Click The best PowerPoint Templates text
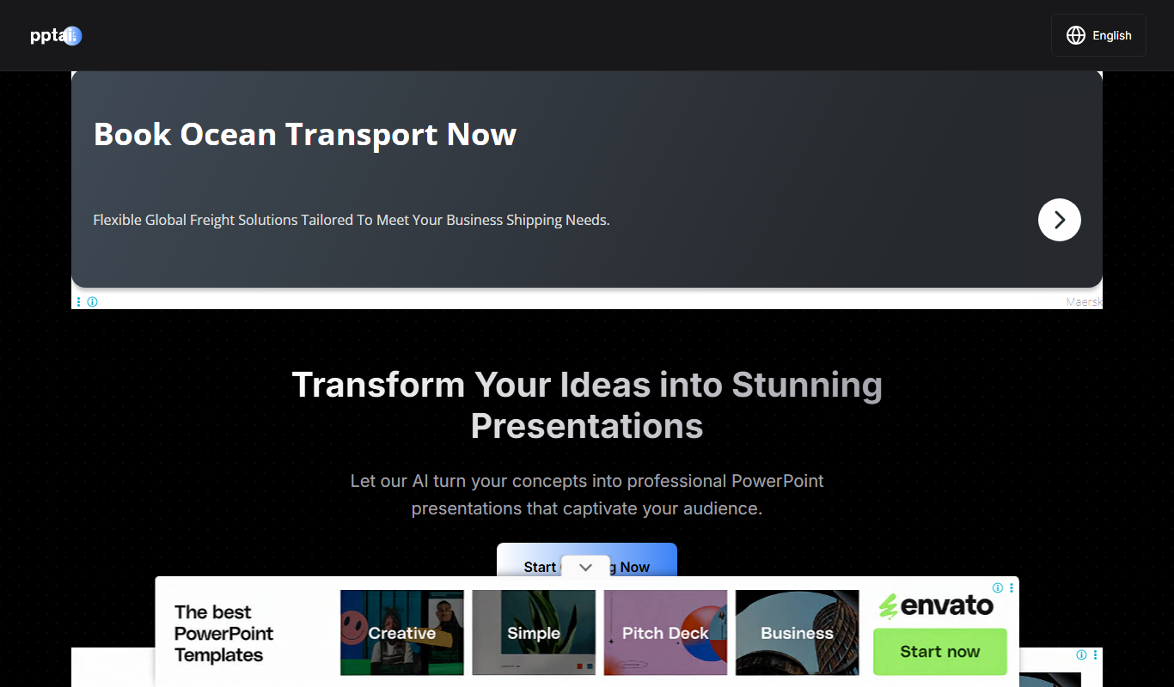1174x687 pixels. coord(223,634)
